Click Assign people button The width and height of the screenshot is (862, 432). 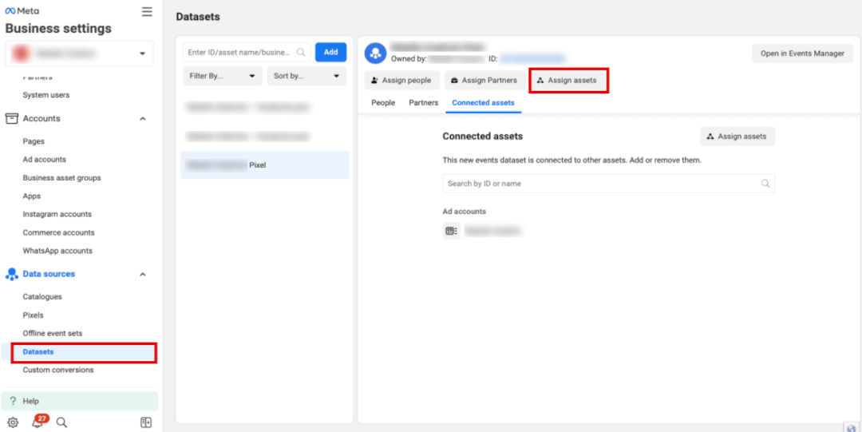[401, 81]
